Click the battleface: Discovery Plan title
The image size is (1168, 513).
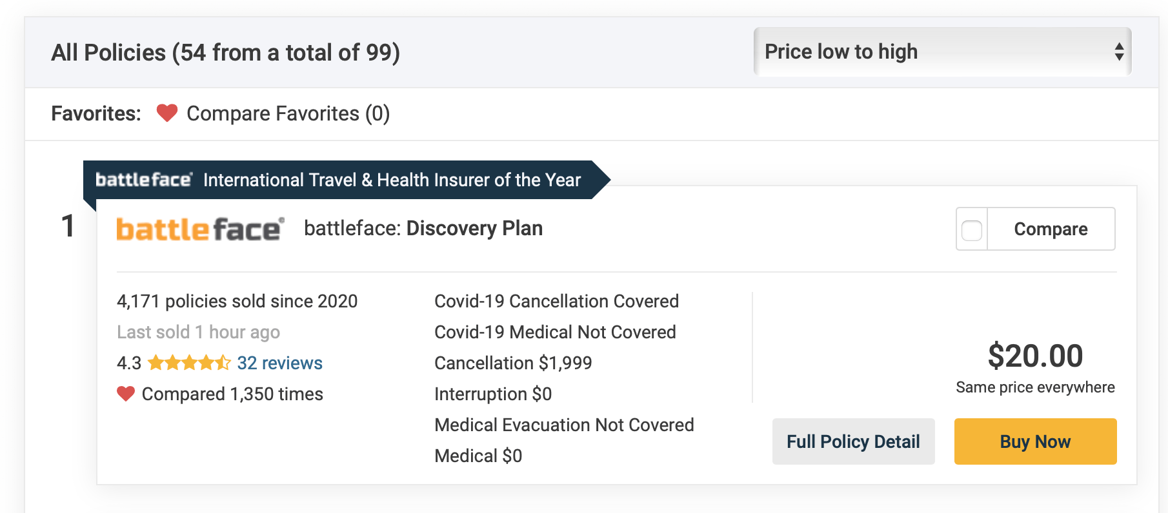click(423, 228)
